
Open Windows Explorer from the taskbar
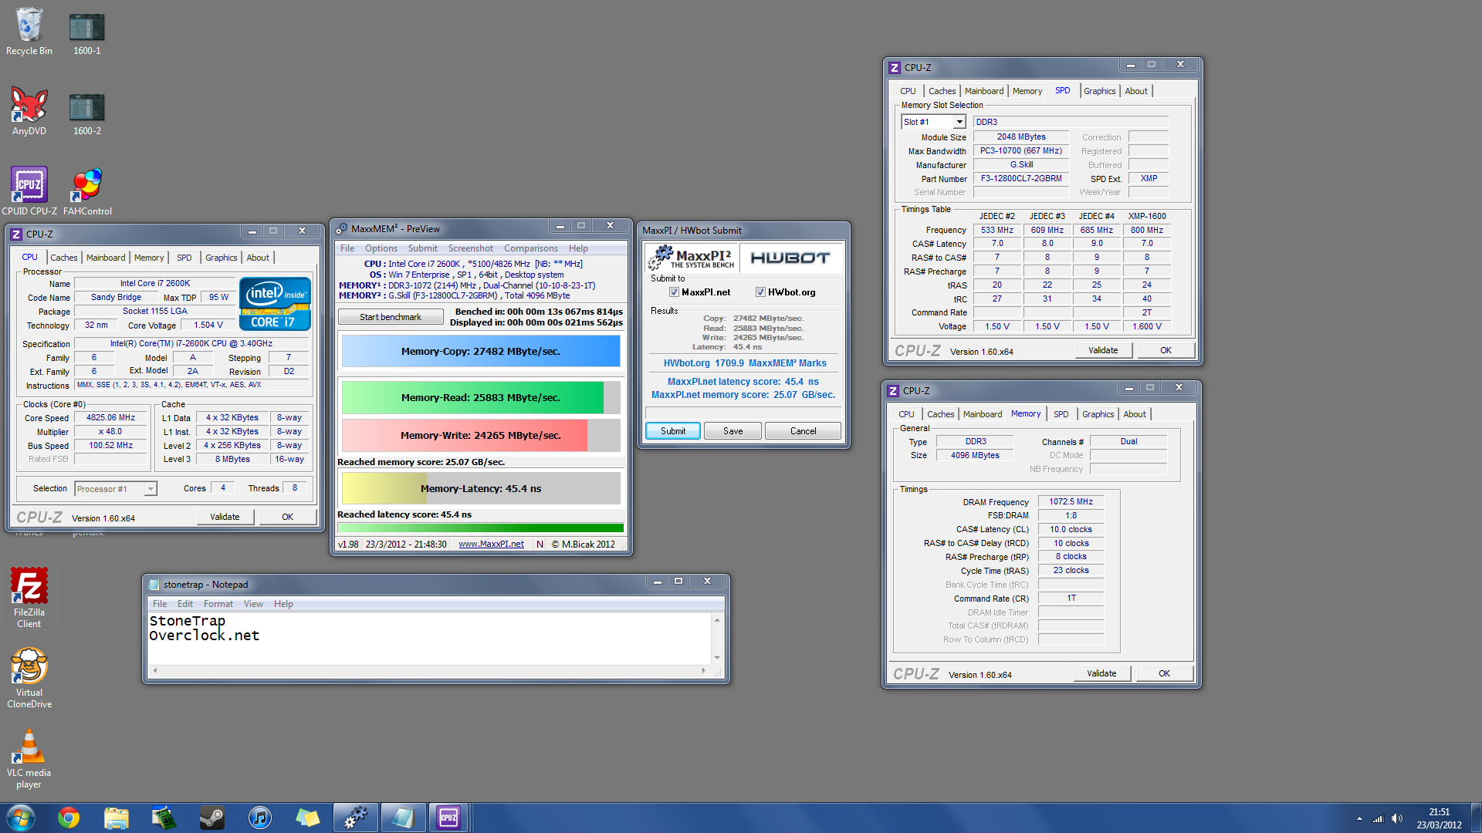pos(116,818)
